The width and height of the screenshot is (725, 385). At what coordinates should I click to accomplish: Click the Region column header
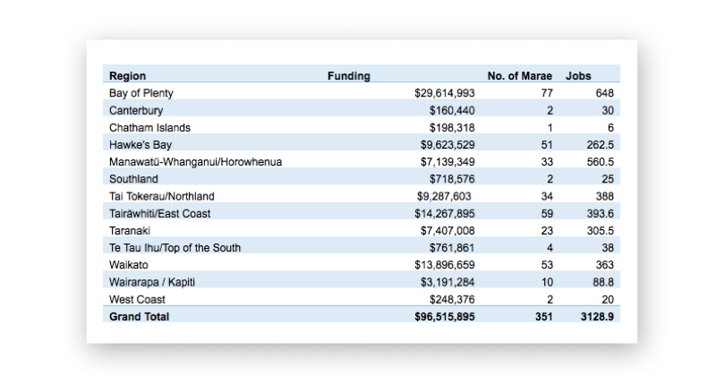point(127,76)
